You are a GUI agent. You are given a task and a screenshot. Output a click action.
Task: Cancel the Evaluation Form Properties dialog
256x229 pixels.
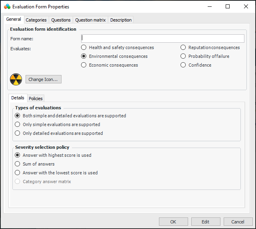click(x=238, y=222)
